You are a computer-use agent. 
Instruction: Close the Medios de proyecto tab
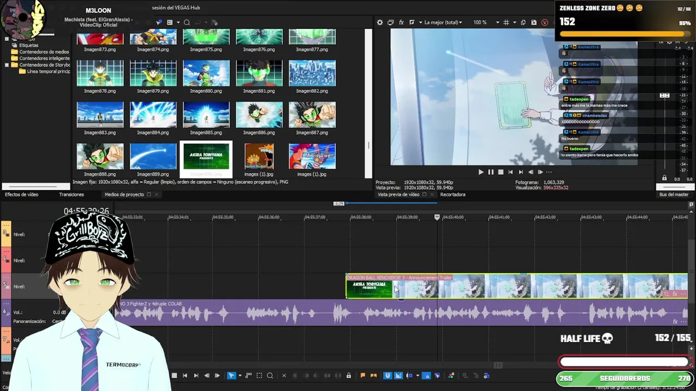point(157,194)
